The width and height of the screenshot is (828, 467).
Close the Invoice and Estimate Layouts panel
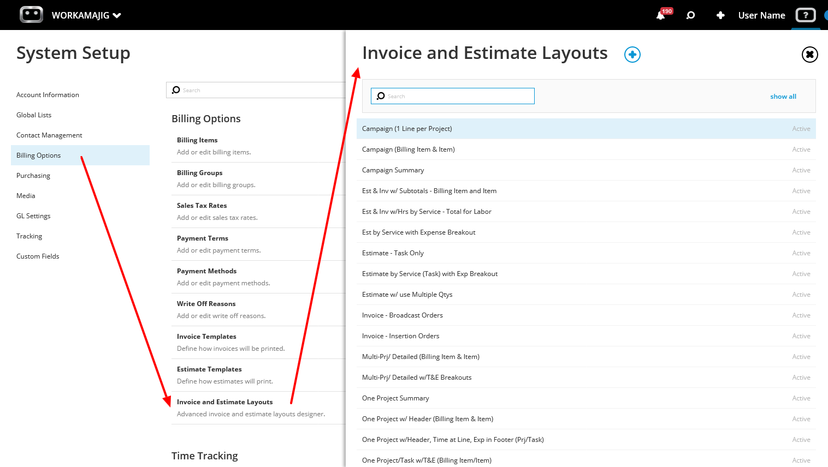tap(810, 55)
